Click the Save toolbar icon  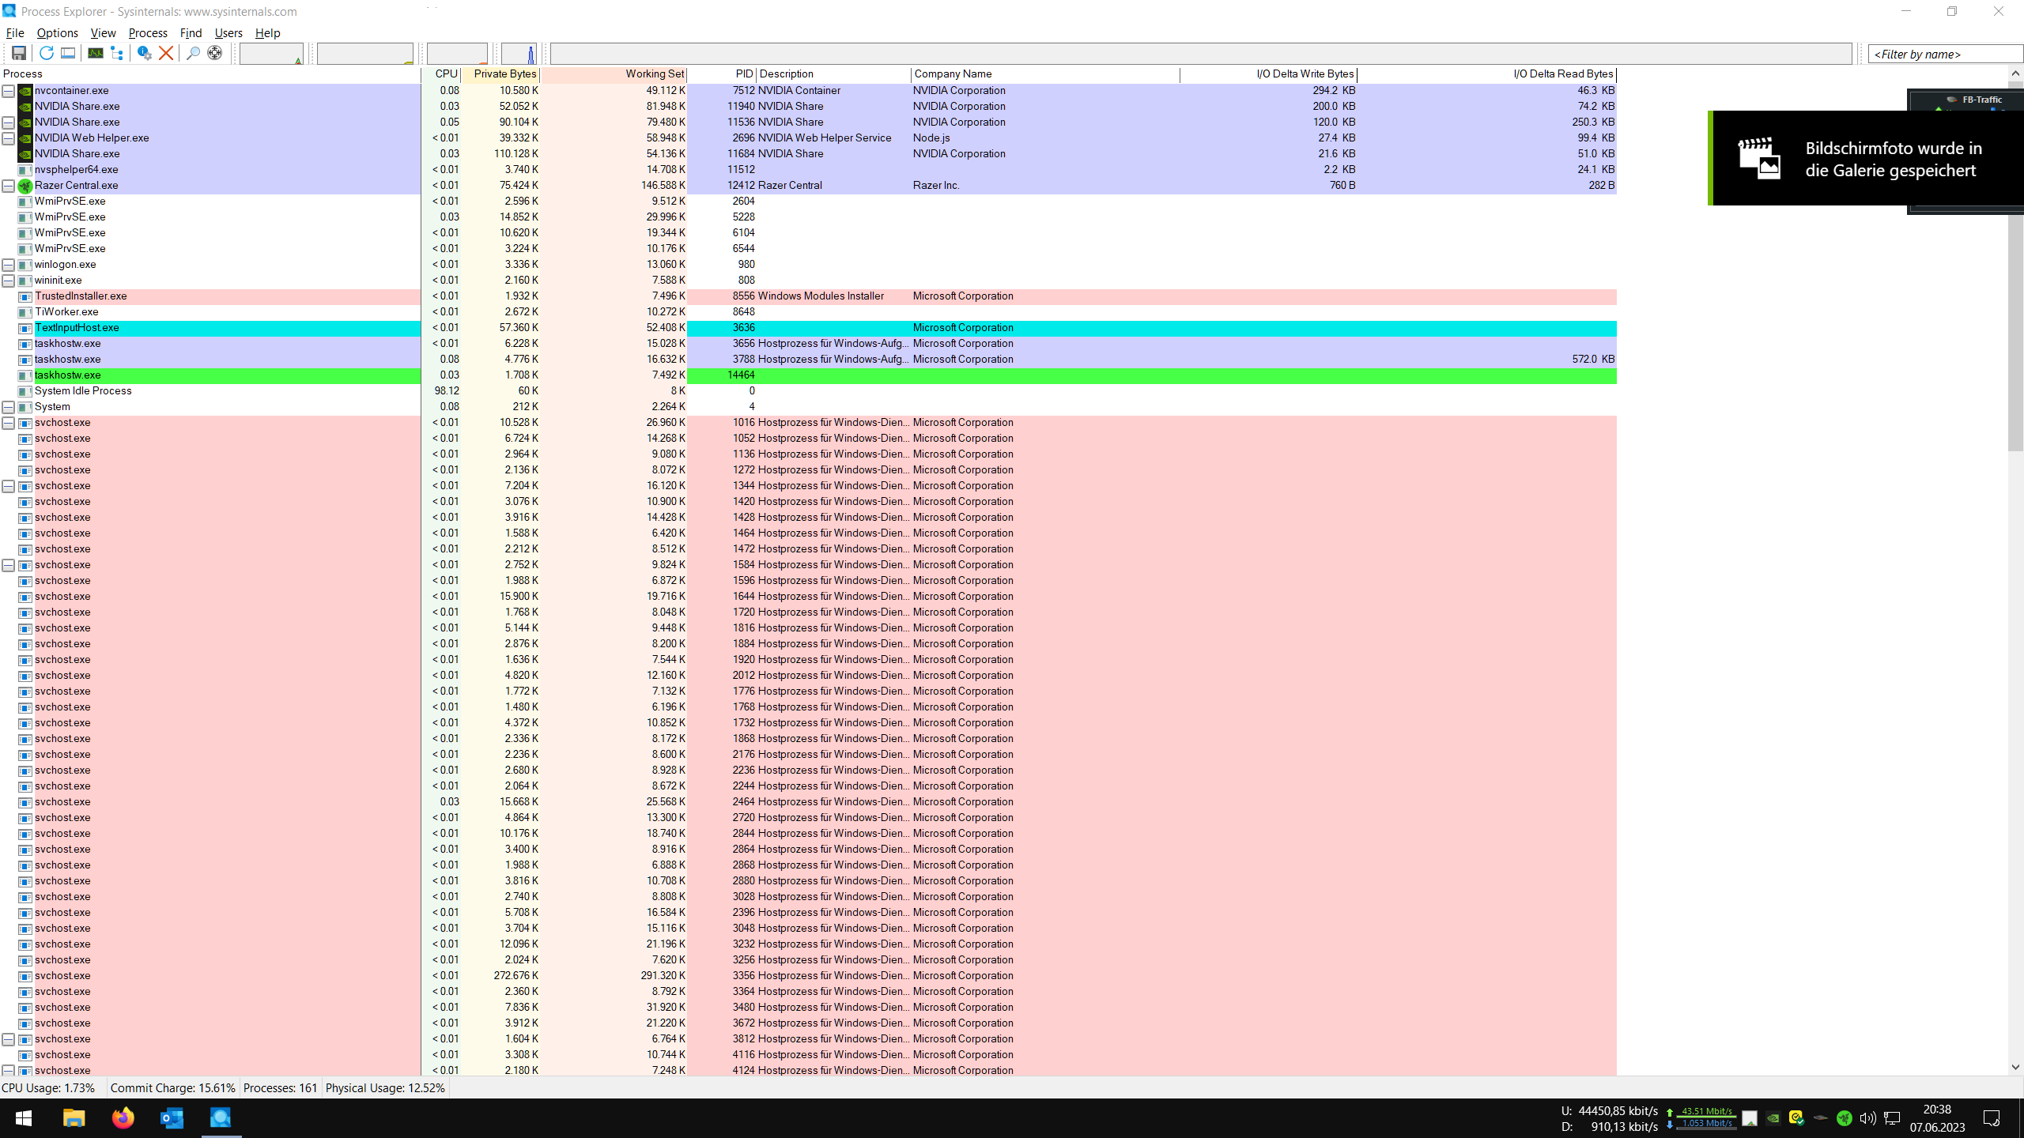pos(19,53)
